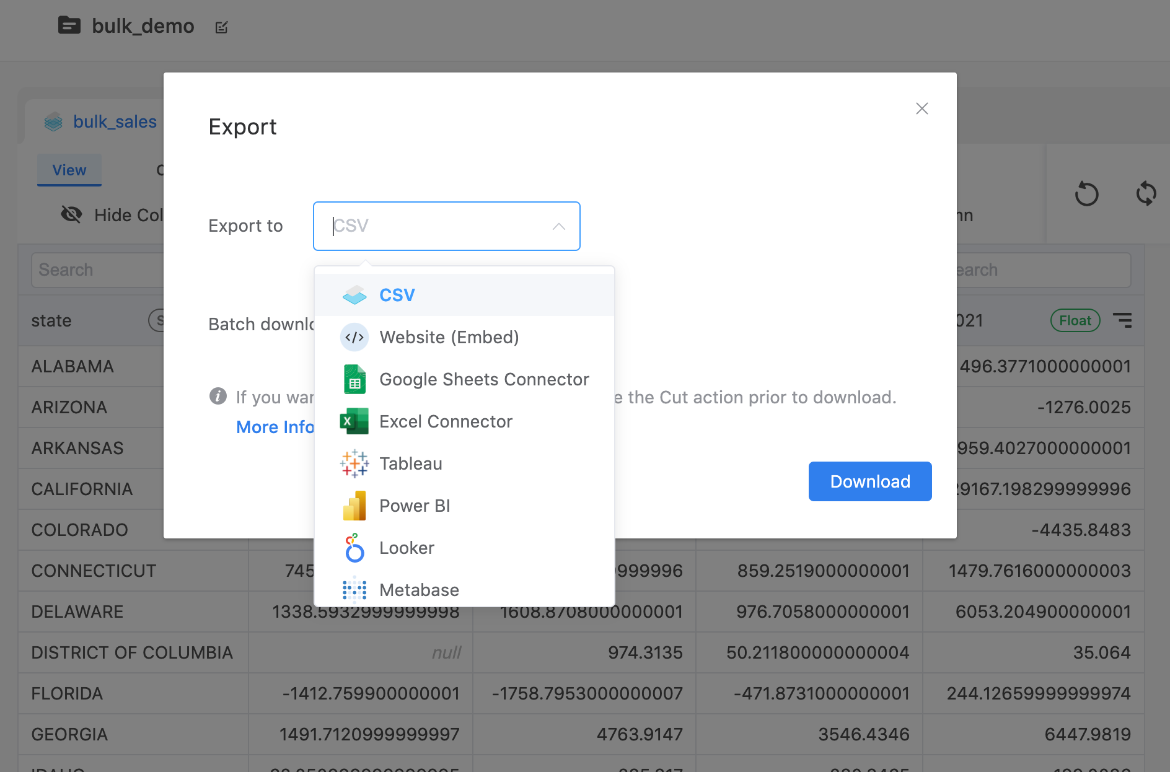The height and width of the screenshot is (772, 1170).
Task: Collapse the Export to dropdown arrow
Action: click(559, 226)
